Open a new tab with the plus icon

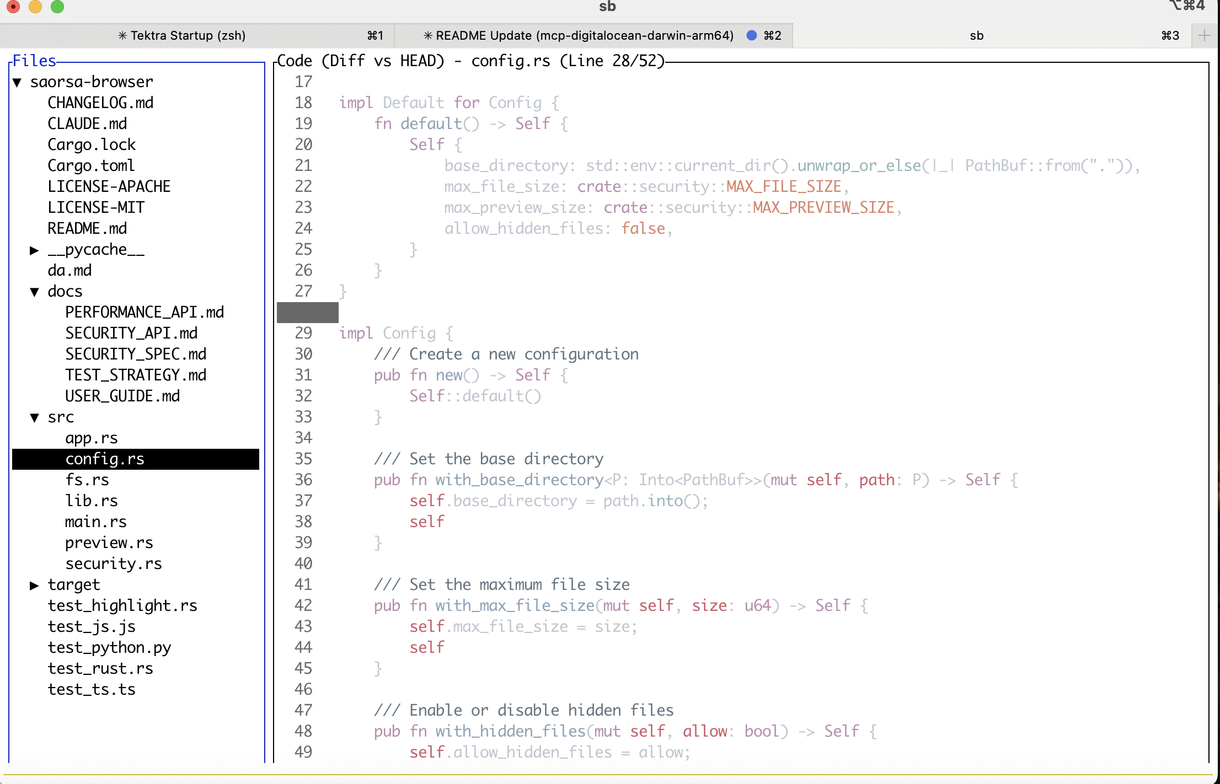click(x=1204, y=35)
